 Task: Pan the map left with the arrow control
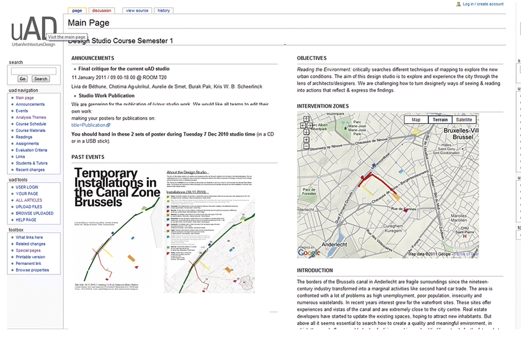pos(303,125)
